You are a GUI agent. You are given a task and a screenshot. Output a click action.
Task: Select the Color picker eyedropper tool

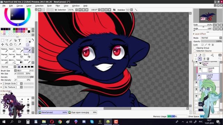20,44
